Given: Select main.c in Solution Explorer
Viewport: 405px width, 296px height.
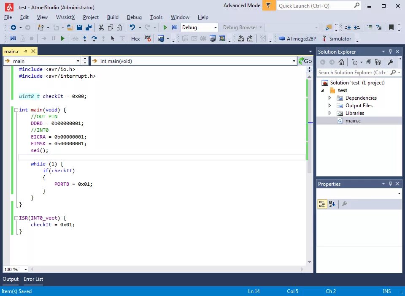Looking at the screenshot, I should tap(353, 121).
